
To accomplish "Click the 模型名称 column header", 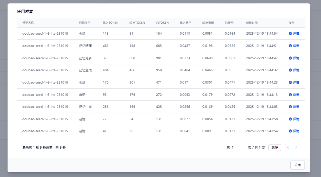I will coord(28,23).
